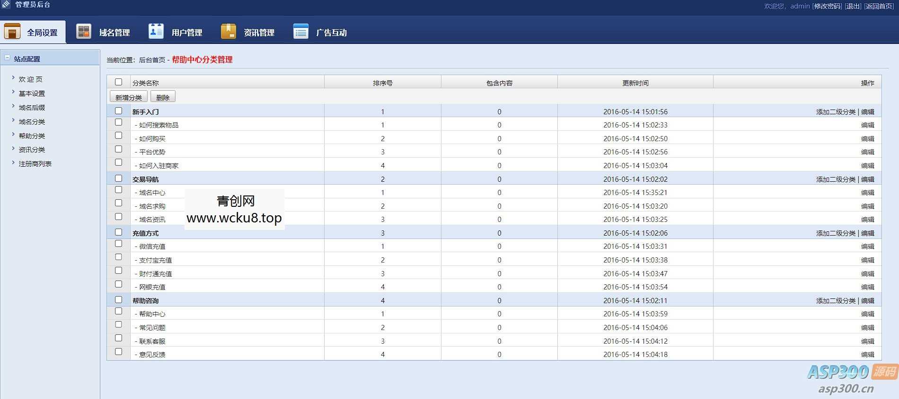Collapse the 站点配置 panel minus icon

[7, 58]
